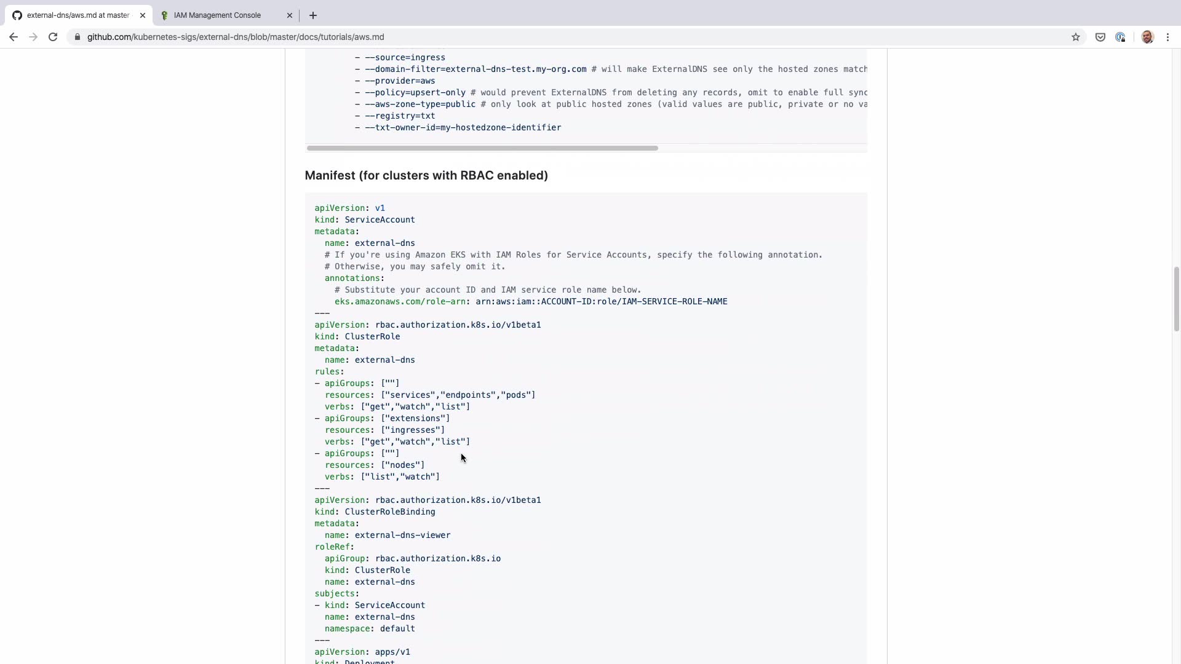The image size is (1181, 664).
Task: Click the GitHub favicon on first tab
Action: point(17,15)
